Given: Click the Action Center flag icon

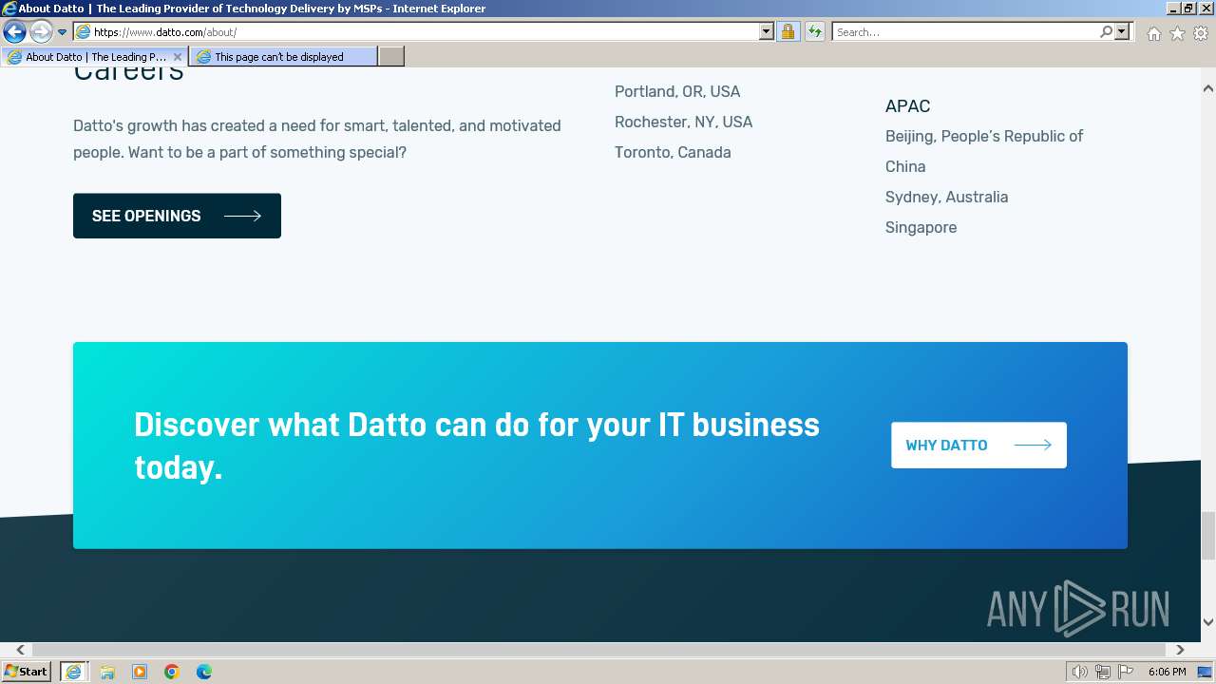Looking at the screenshot, I should (1126, 672).
